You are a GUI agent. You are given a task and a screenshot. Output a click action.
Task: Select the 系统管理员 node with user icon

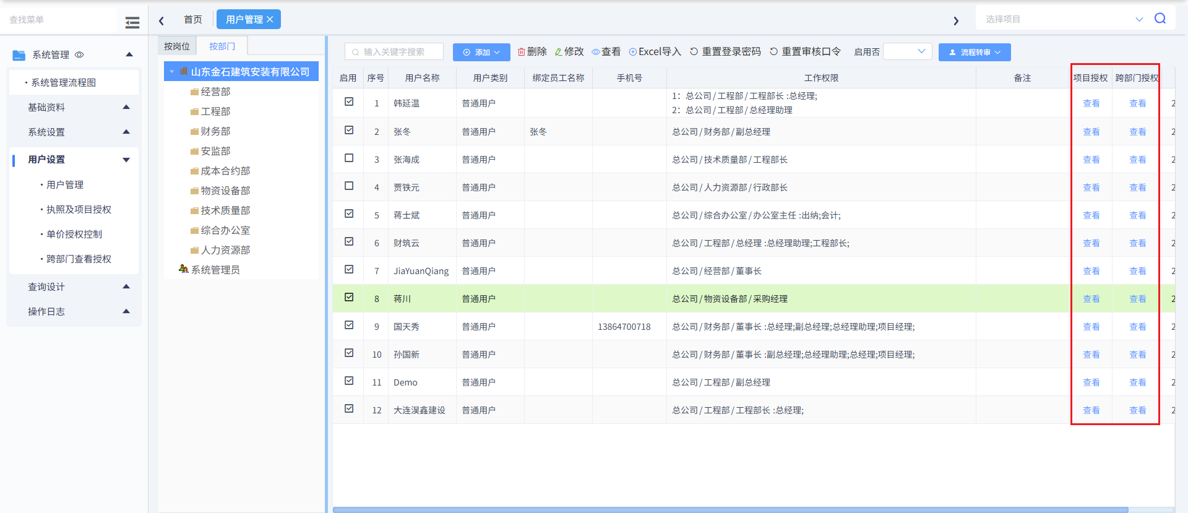coord(209,269)
